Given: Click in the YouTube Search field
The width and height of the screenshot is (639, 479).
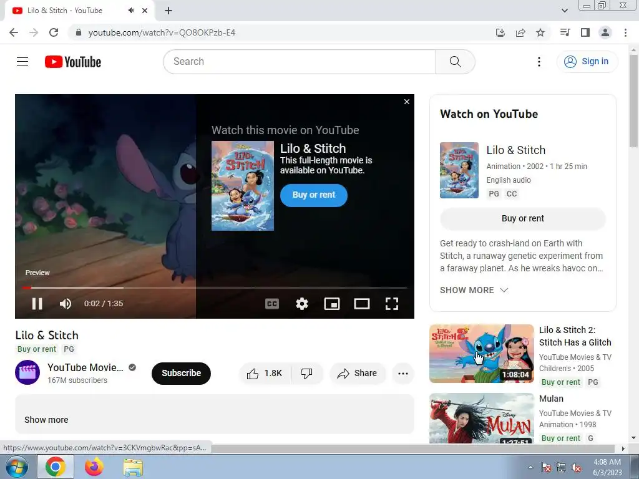Looking at the screenshot, I should (x=300, y=62).
